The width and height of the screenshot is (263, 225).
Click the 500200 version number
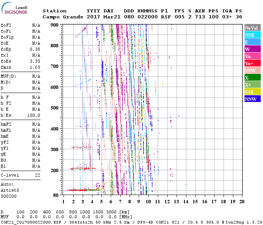coord(9,196)
